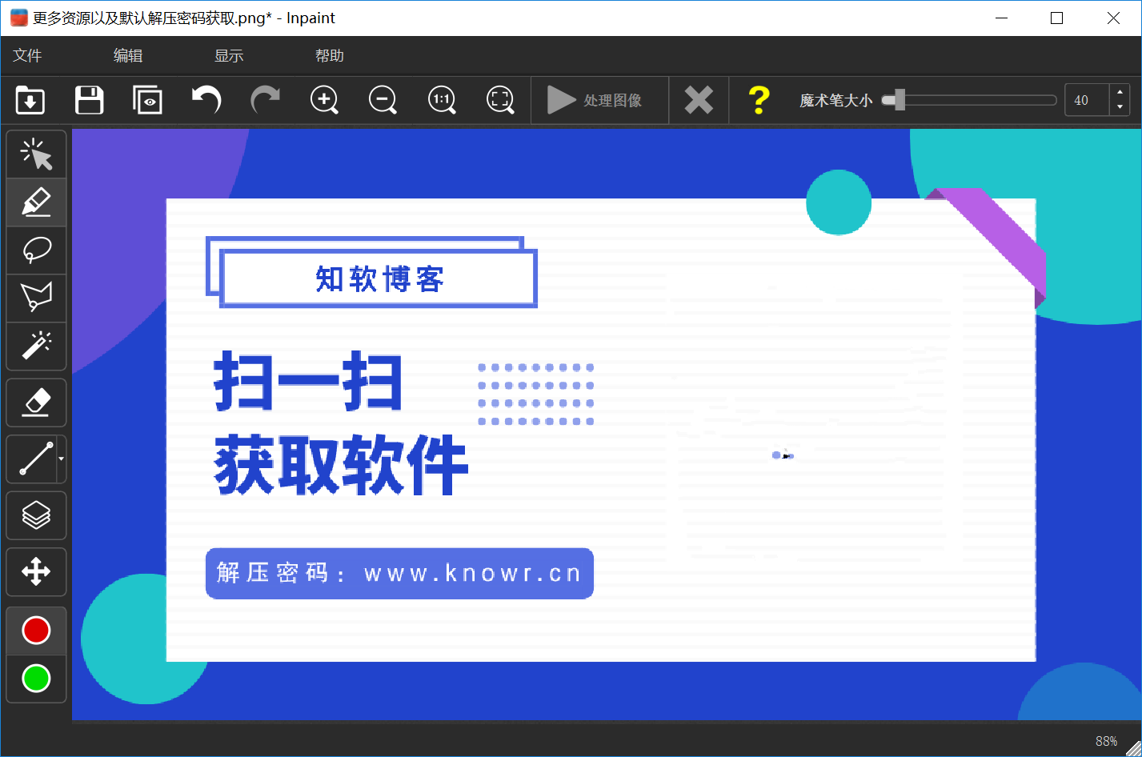The image size is (1142, 757).
Task: Expand the line tool dropdown arrow
Action: click(62, 459)
